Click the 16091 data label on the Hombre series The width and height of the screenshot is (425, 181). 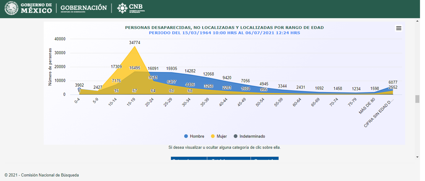(153, 69)
